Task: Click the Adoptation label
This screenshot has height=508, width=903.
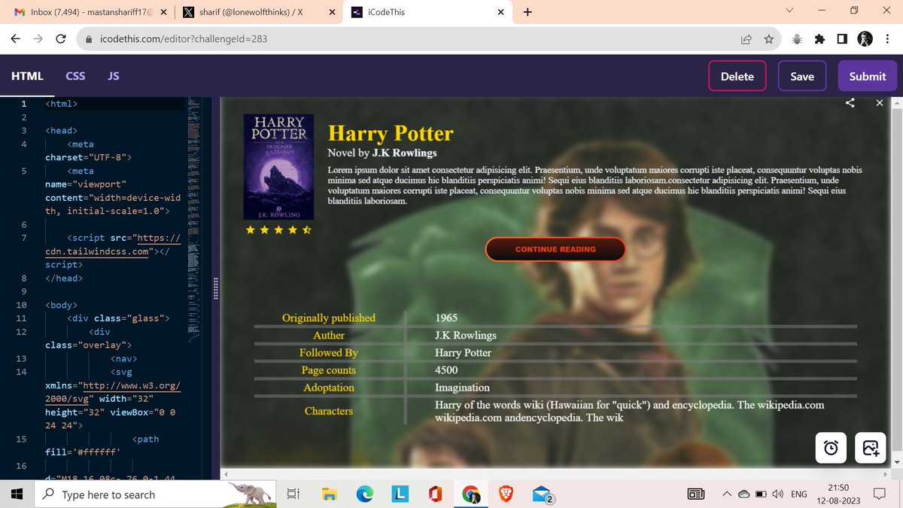Action: (329, 388)
